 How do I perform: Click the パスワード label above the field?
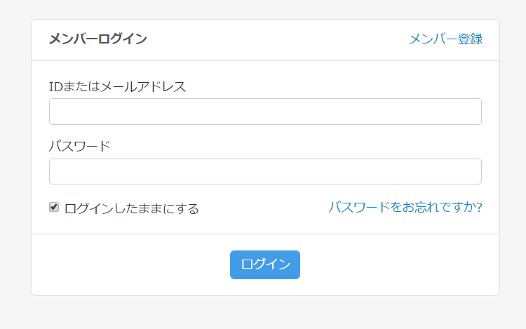pos(79,147)
